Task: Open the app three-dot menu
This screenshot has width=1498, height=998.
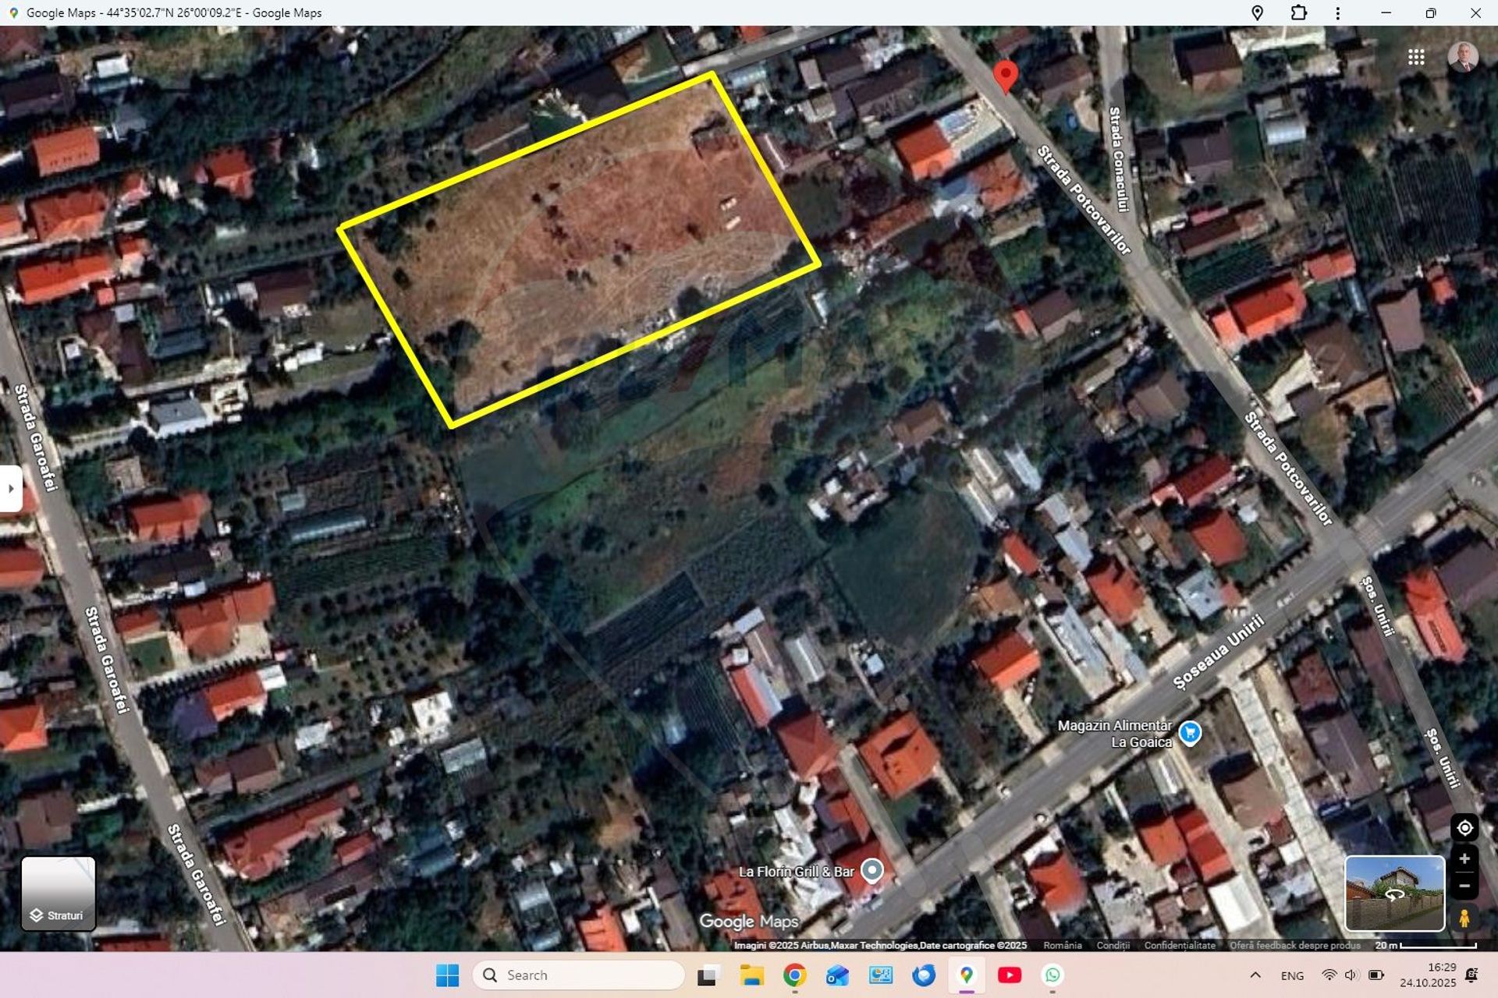Action: (x=1337, y=13)
